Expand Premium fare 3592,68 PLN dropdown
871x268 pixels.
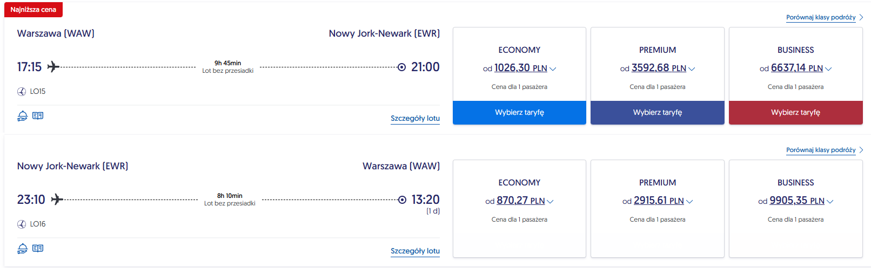692,69
